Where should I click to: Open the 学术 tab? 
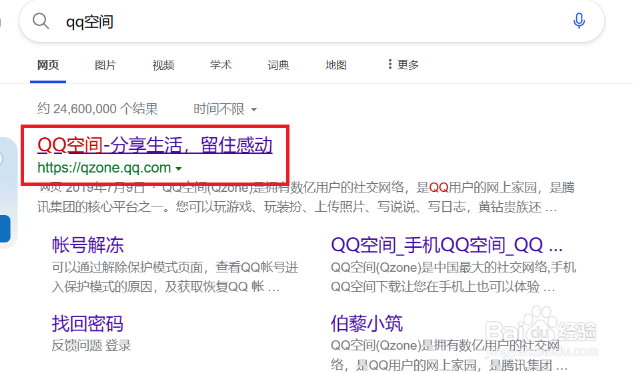[x=220, y=65]
